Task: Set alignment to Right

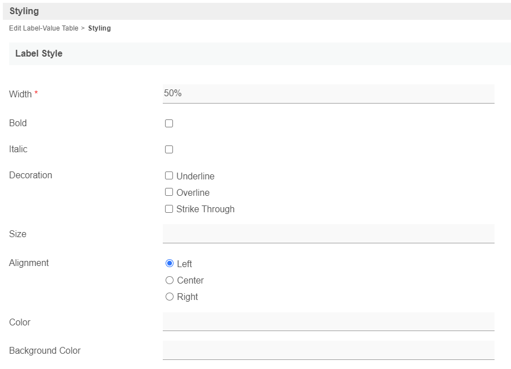Action: coord(170,297)
